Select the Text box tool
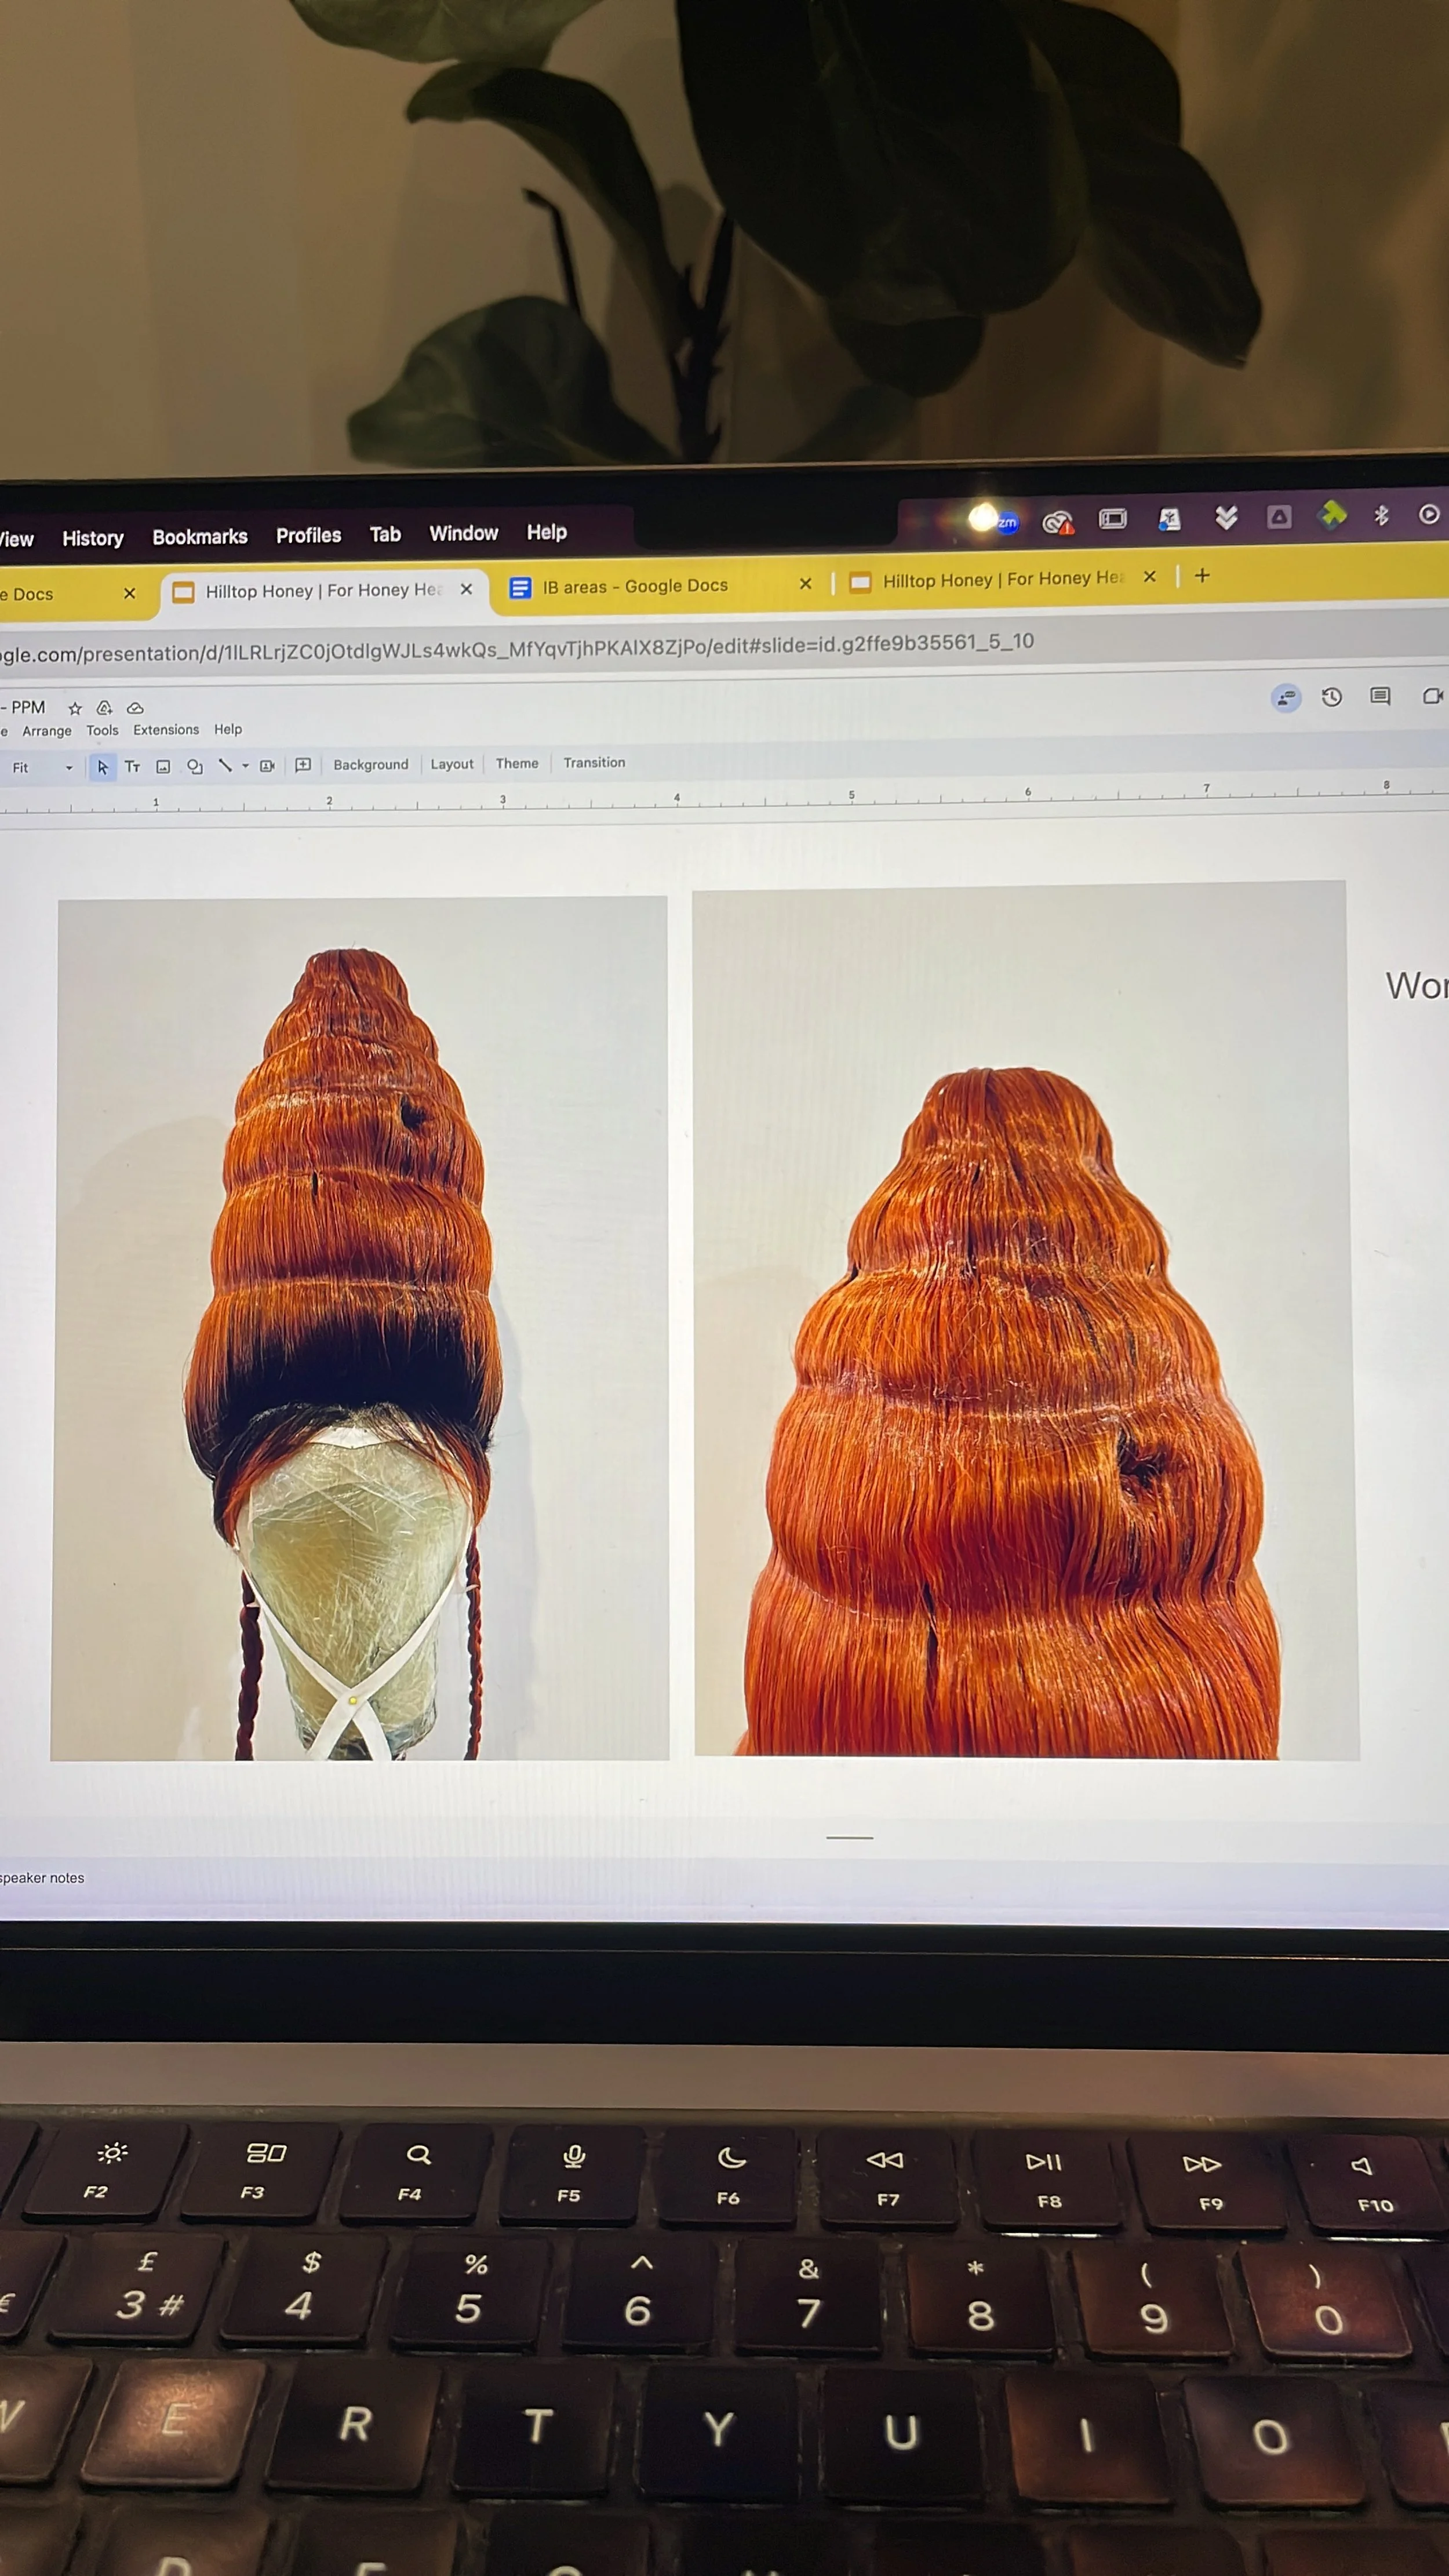 132,767
